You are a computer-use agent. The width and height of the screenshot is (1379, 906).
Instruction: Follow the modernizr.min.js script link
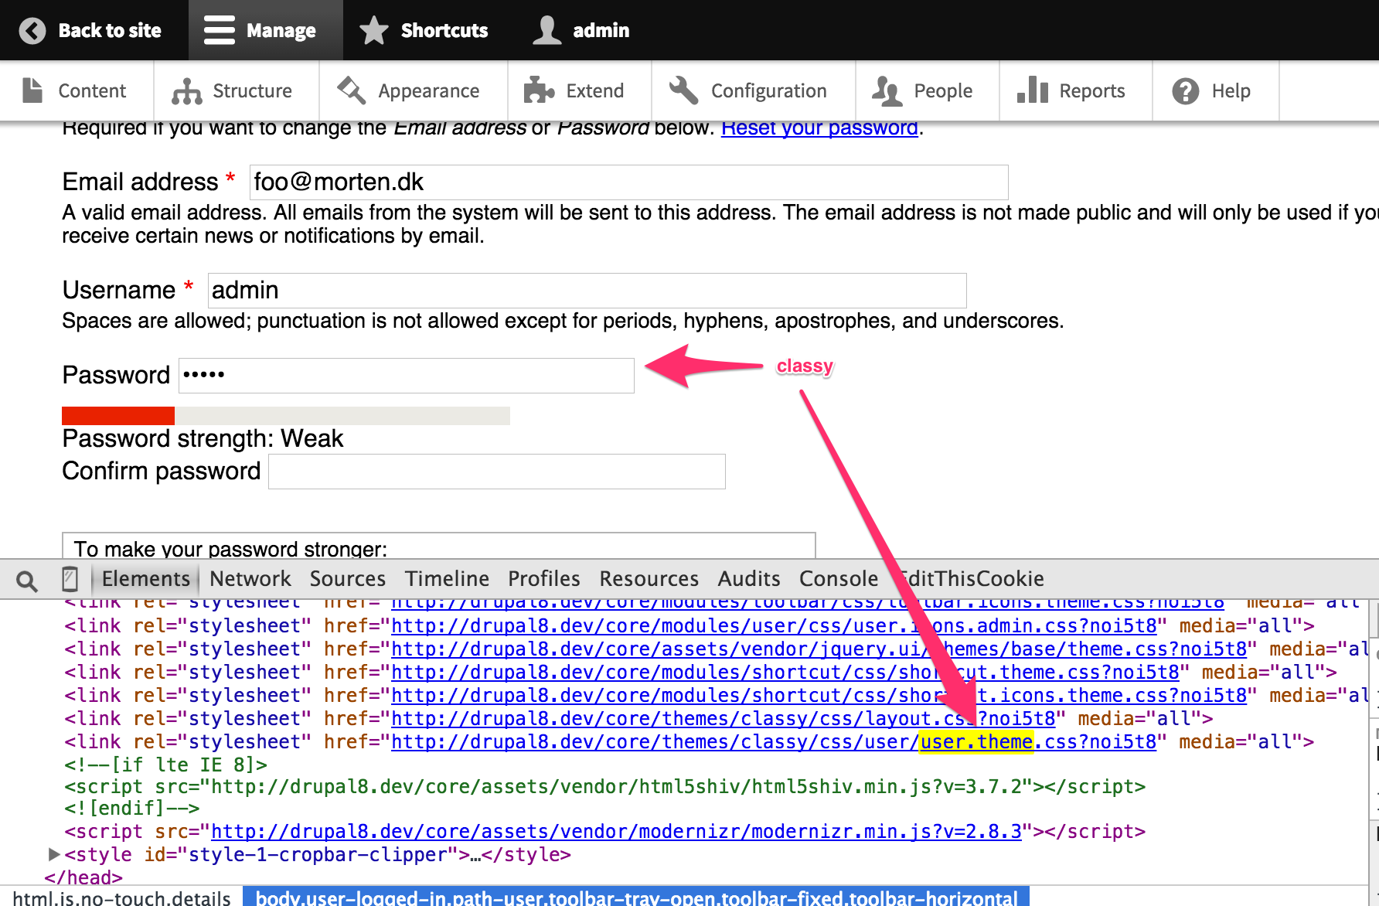tap(618, 831)
